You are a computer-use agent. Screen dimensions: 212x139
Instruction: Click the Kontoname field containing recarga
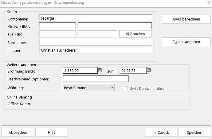(96, 18)
